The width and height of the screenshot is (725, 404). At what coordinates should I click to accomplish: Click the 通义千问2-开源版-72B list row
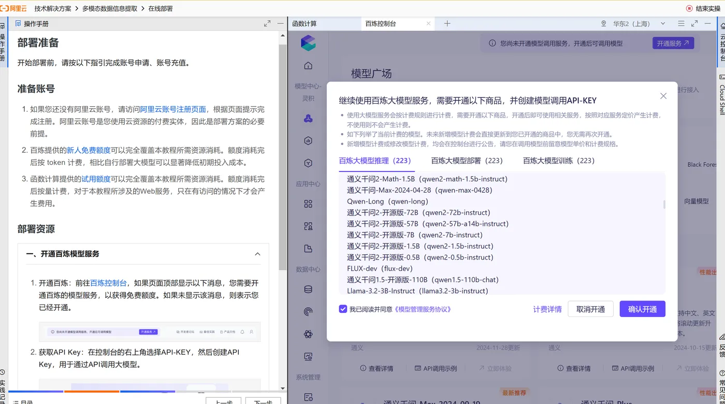419,212
